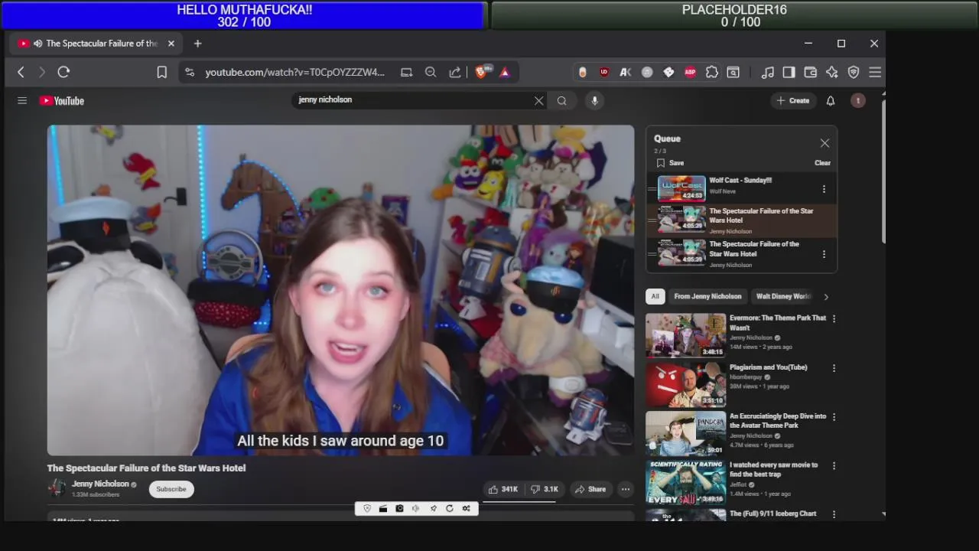Toggle audio with the overlay speaker icon
Screen dimensions: 979x551
[x=415, y=509]
